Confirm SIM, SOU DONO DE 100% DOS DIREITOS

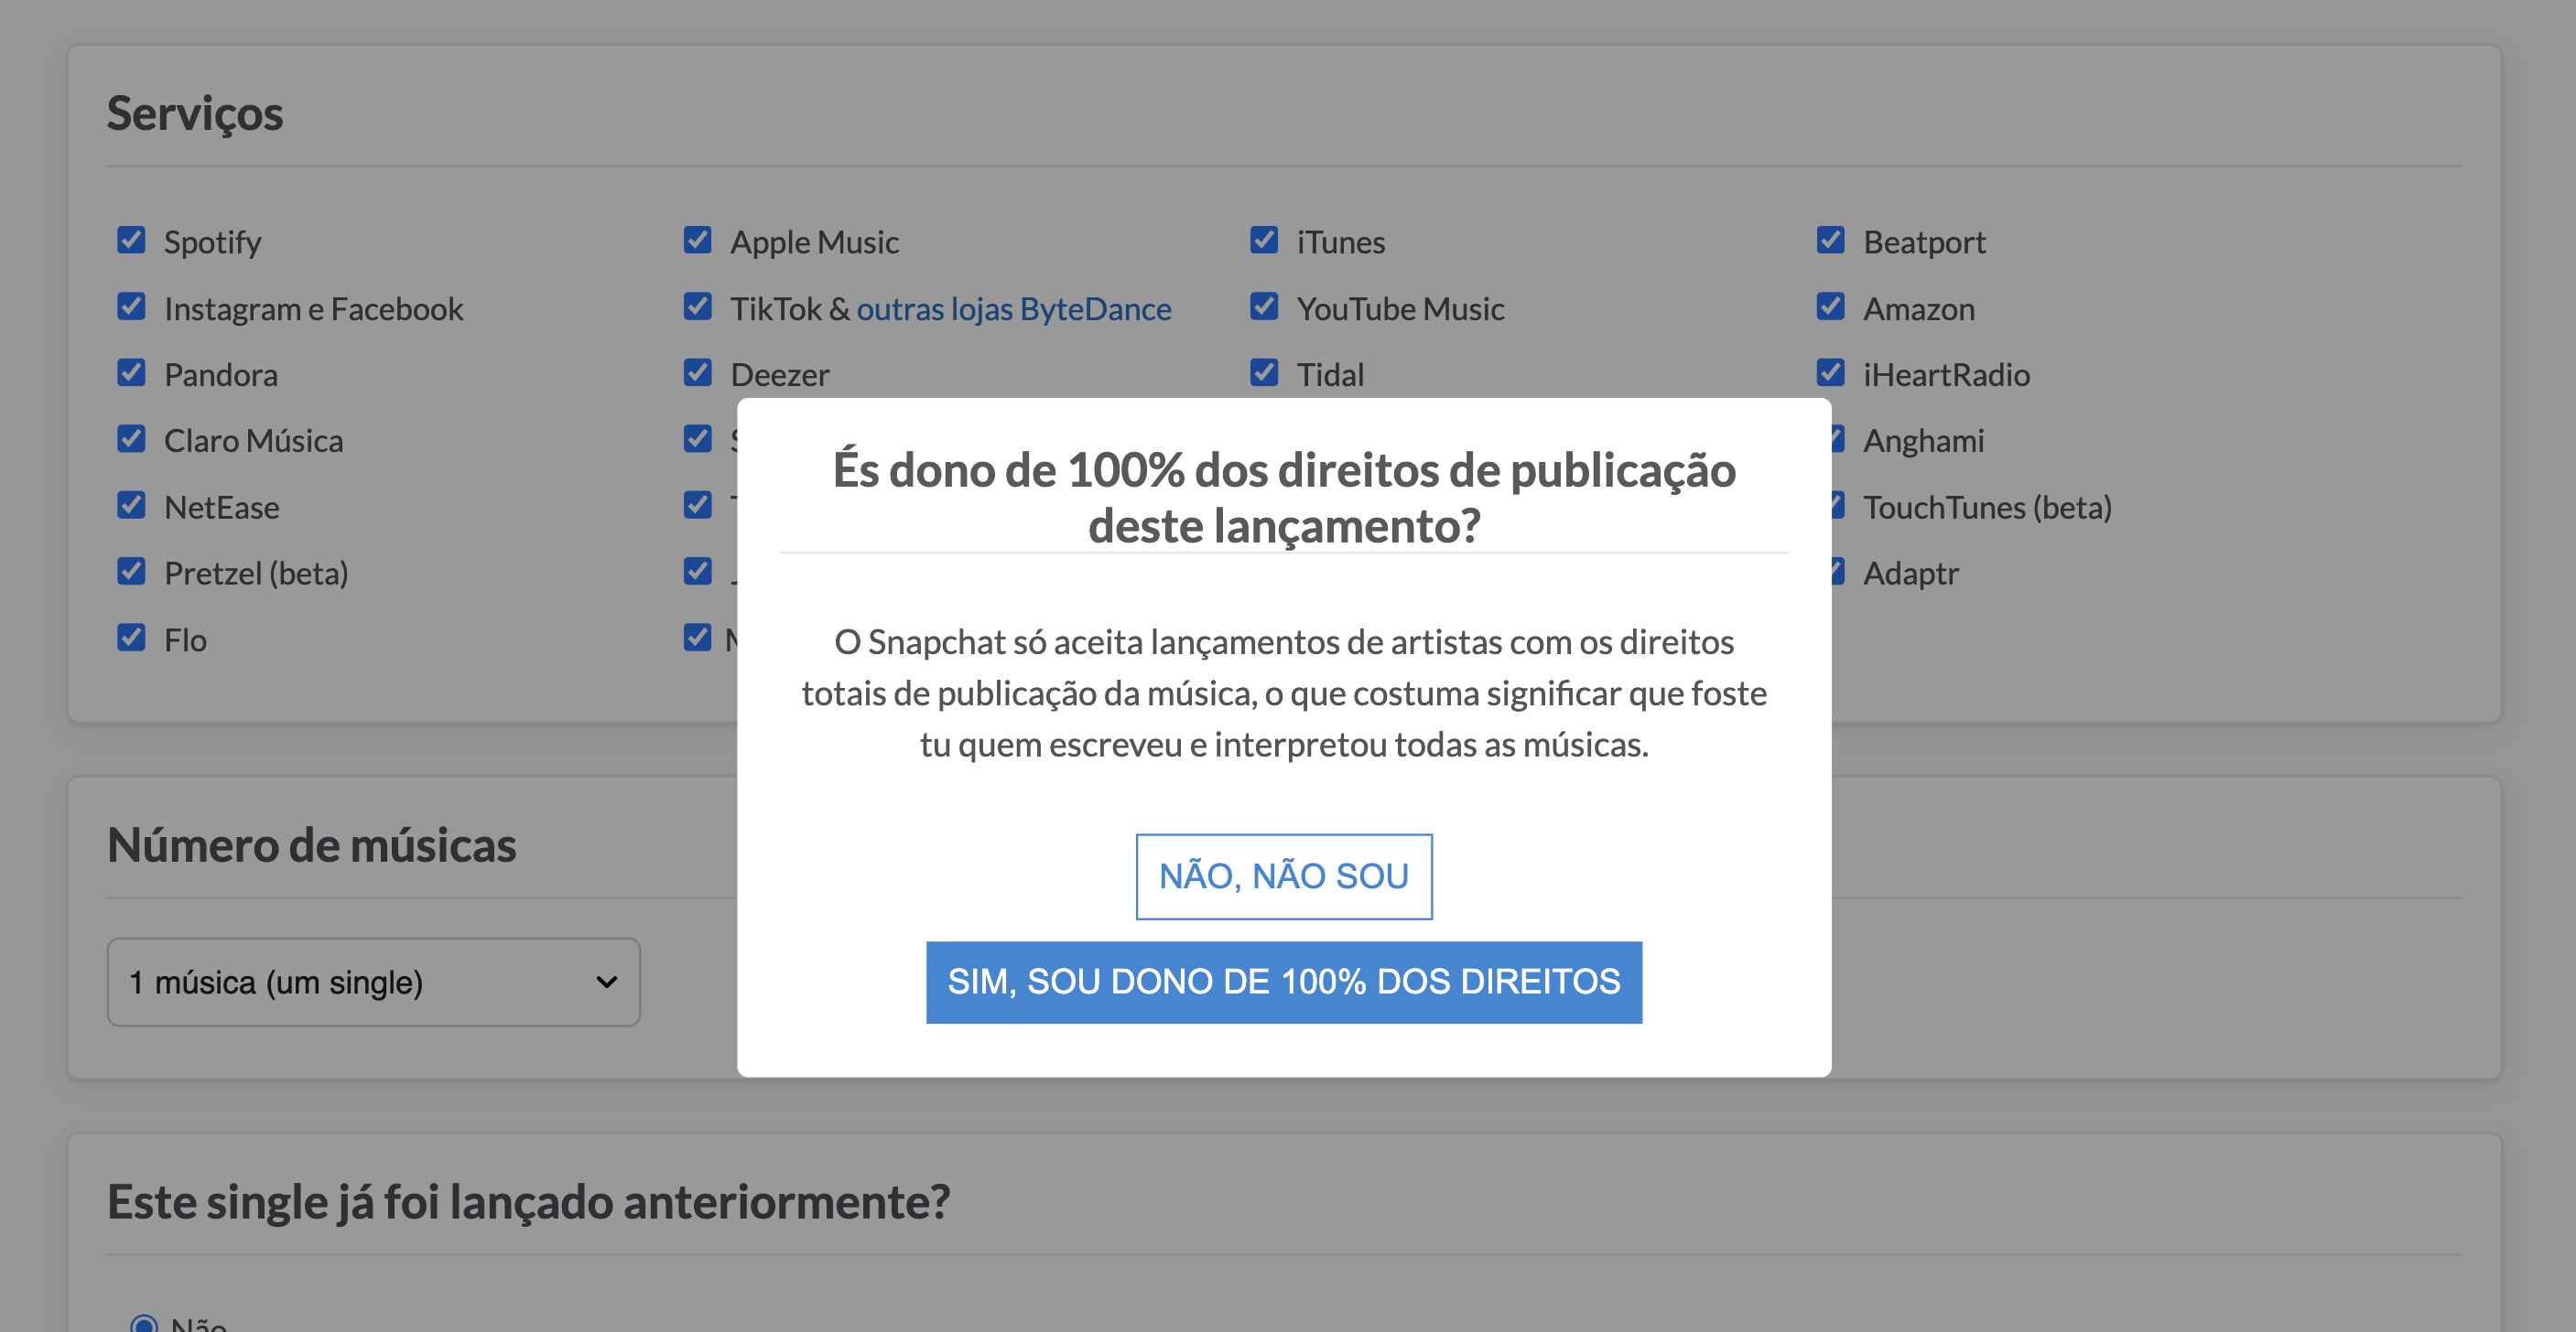tap(1284, 983)
